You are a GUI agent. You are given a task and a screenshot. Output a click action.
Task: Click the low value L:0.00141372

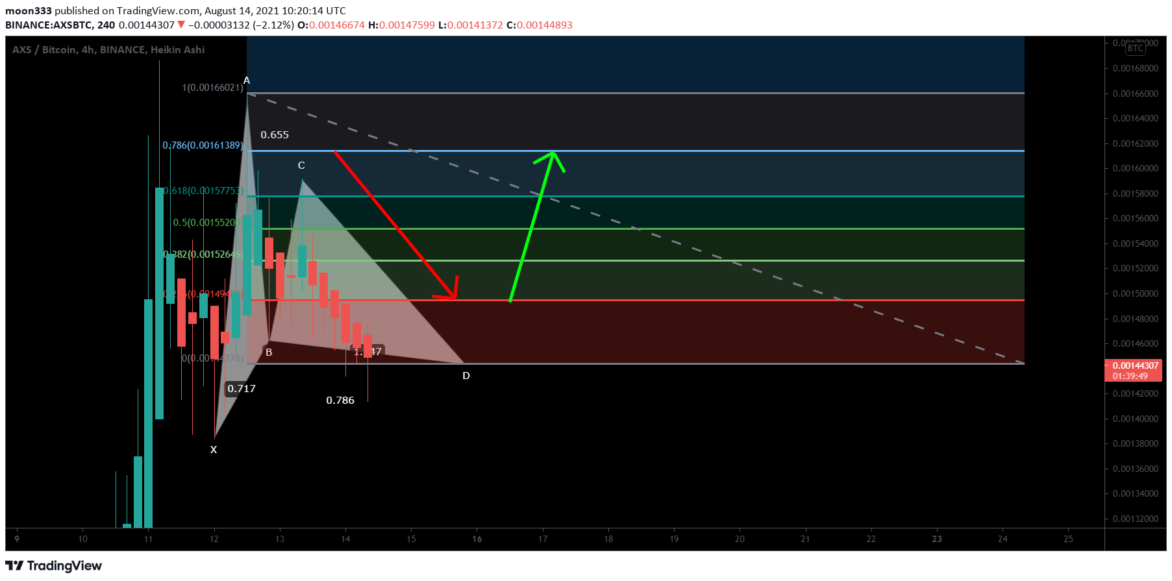471,25
